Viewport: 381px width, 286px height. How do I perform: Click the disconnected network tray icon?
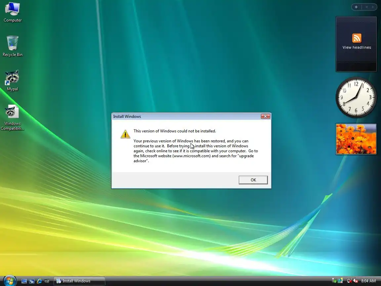pos(349,281)
